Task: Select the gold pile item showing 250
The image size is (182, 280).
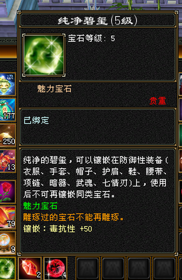Action: [x=8, y=135]
